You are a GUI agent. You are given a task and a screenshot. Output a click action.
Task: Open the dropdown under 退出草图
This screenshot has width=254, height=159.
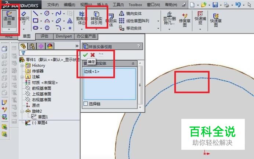tap(9, 29)
